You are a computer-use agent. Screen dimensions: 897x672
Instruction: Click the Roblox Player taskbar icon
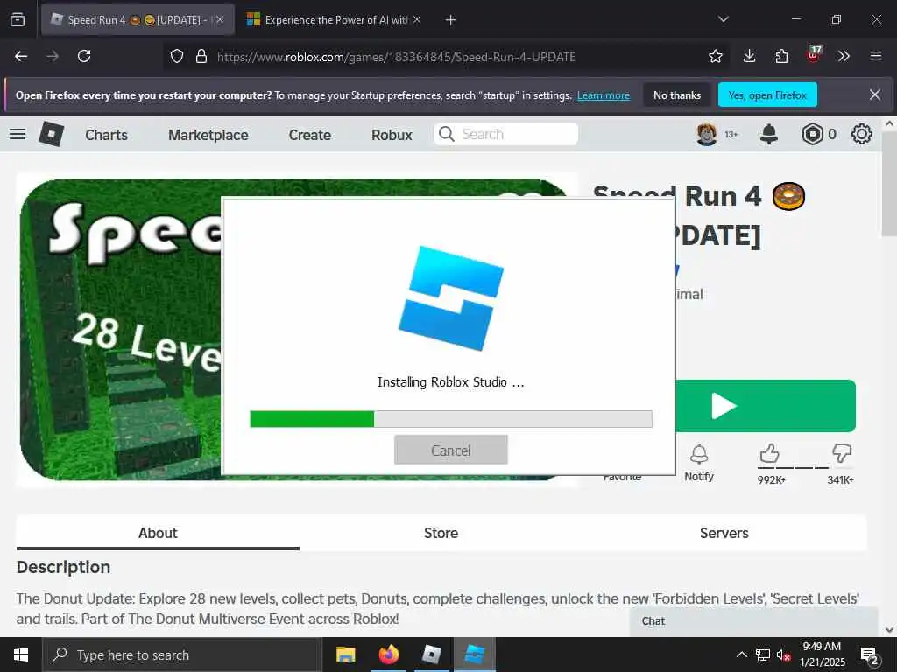[431, 654]
